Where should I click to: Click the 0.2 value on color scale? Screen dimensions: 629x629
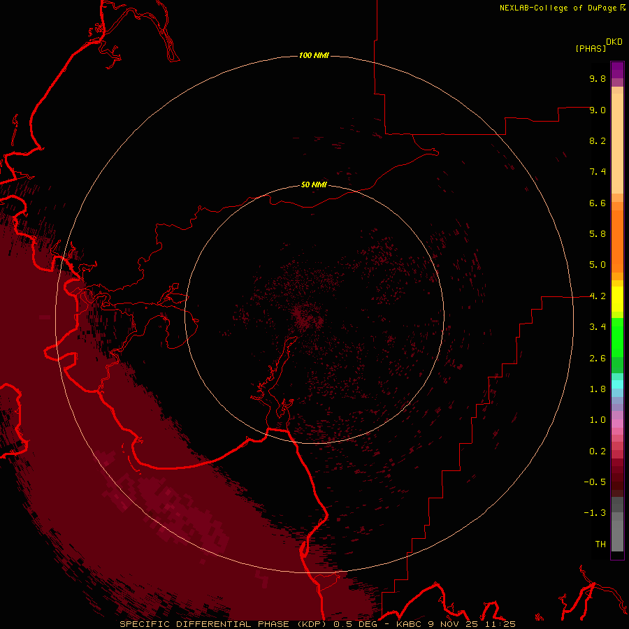click(x=598, y=451)
